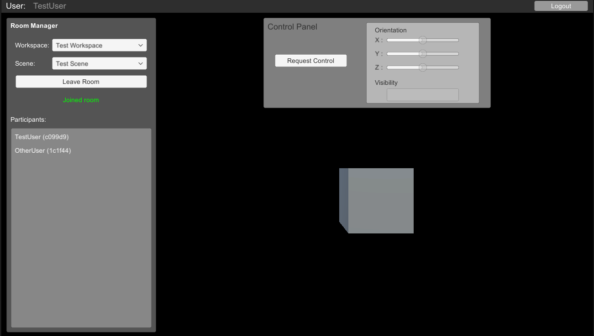The width and height of the screenshot is (594, 336).
Task: Click the Participants label
Action: pyautogui.click(x=28, y=119)
